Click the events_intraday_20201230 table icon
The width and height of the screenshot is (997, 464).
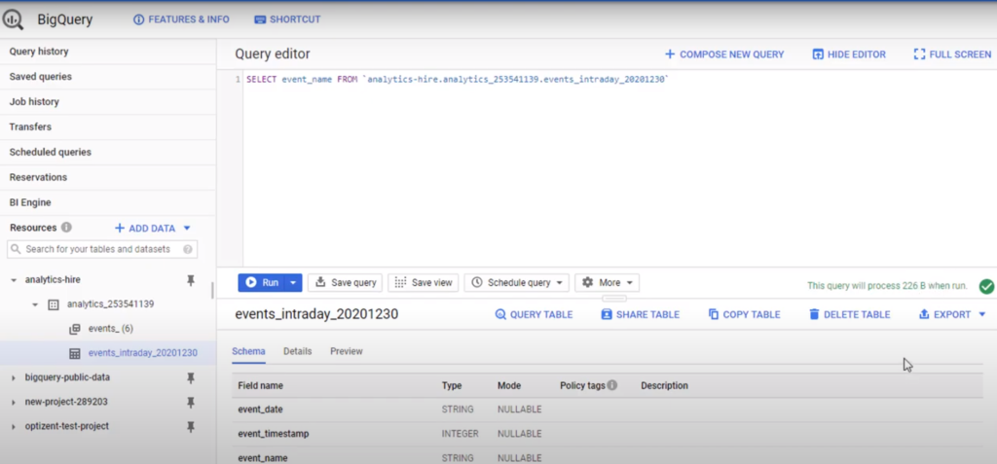[x=75, y=353]
